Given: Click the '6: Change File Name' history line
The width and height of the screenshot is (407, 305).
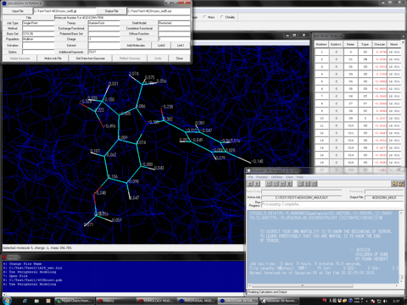Looking at the screenshot, I should pos(23,263).
